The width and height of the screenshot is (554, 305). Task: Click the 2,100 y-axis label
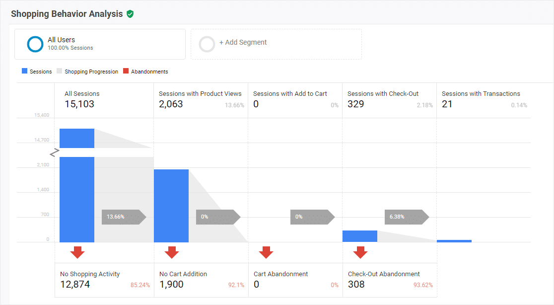(43, 165)
